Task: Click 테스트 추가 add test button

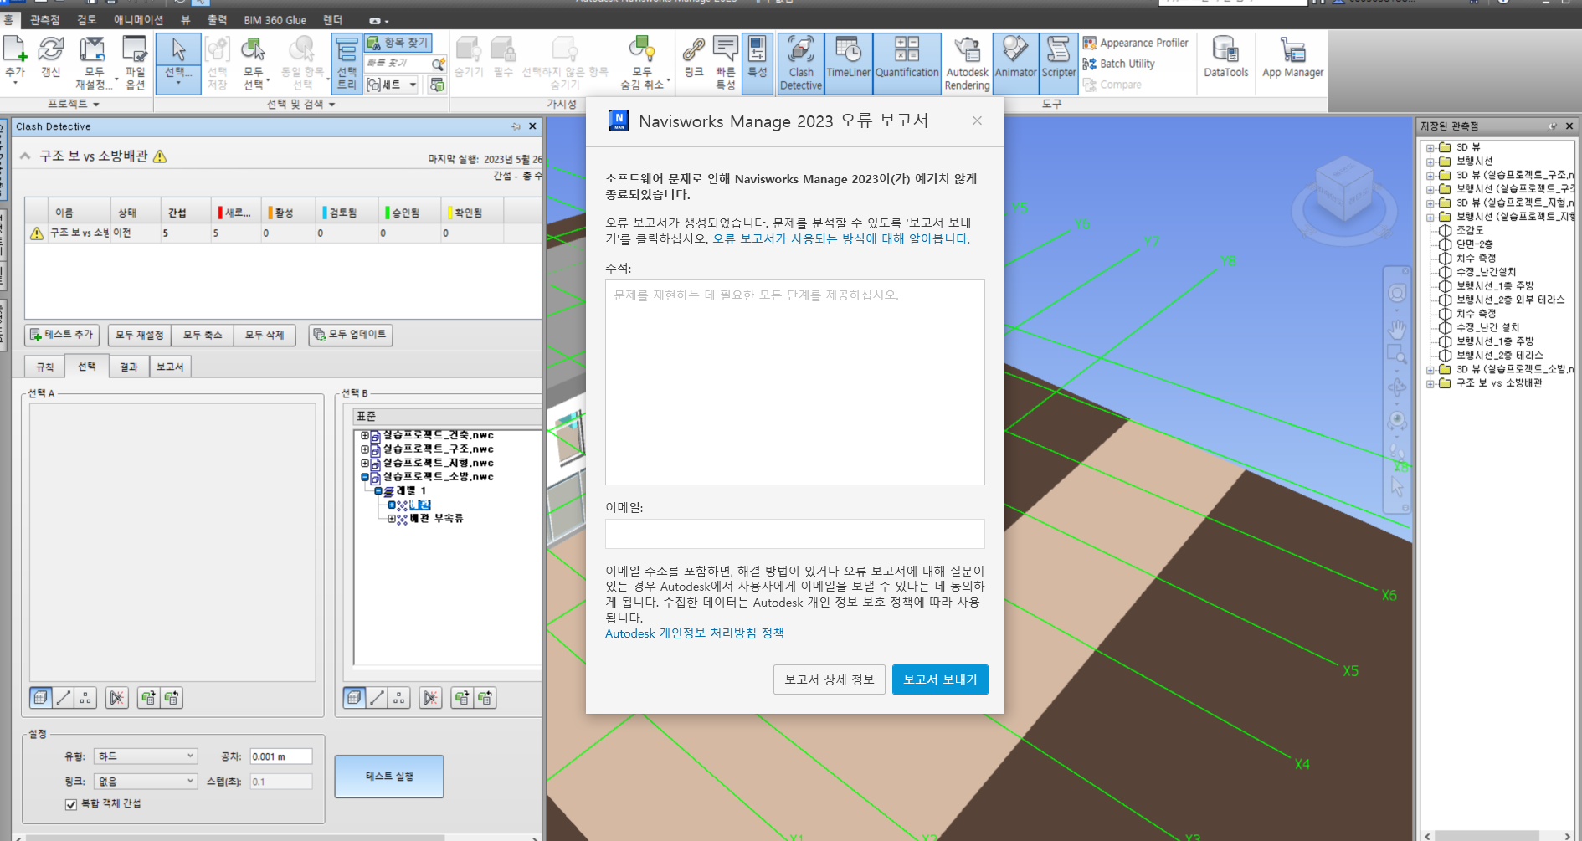Action: pyautogui.click(x=62, y=335)
